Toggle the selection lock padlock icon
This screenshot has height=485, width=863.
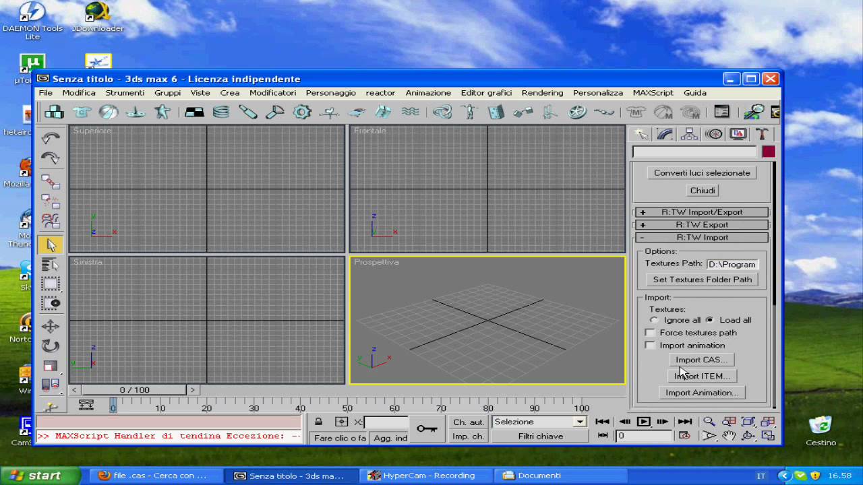(x=318, y=422)
